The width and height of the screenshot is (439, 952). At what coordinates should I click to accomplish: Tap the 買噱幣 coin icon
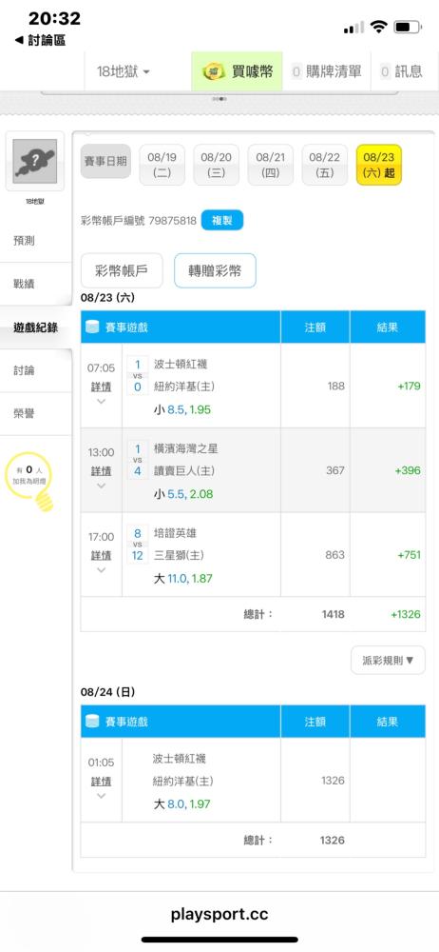[214, 71]
